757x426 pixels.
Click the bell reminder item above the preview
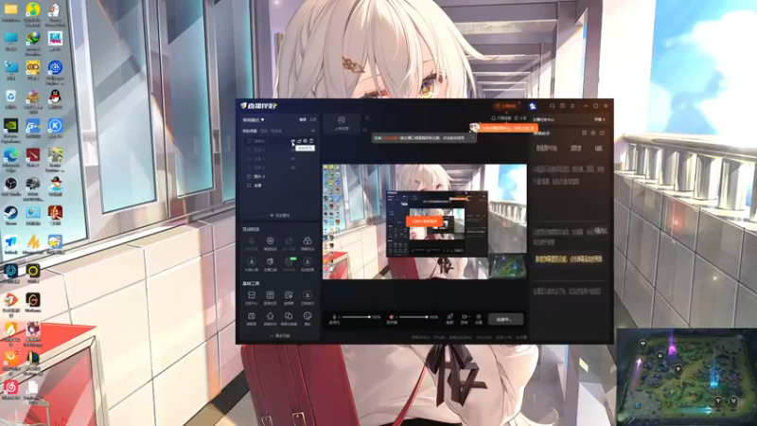click(502, 118)
